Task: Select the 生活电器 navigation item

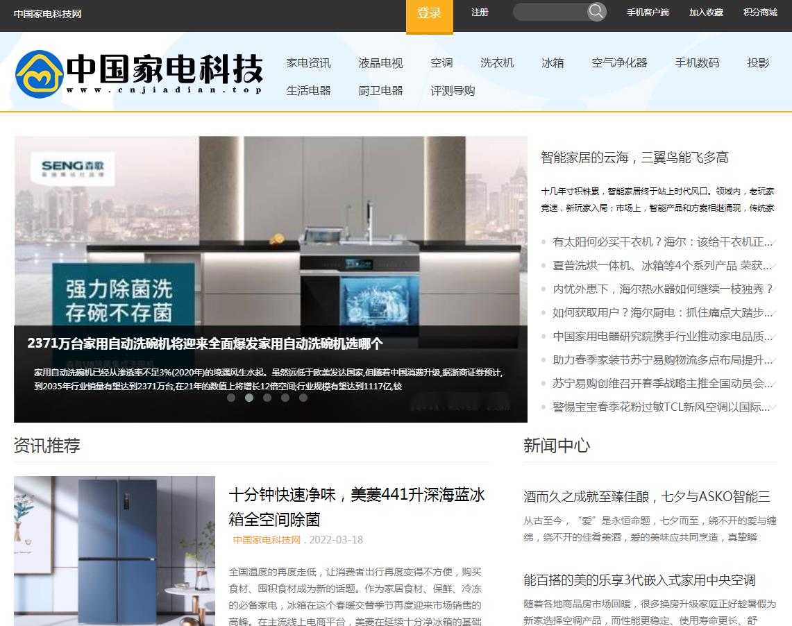Action: point(308,91)
